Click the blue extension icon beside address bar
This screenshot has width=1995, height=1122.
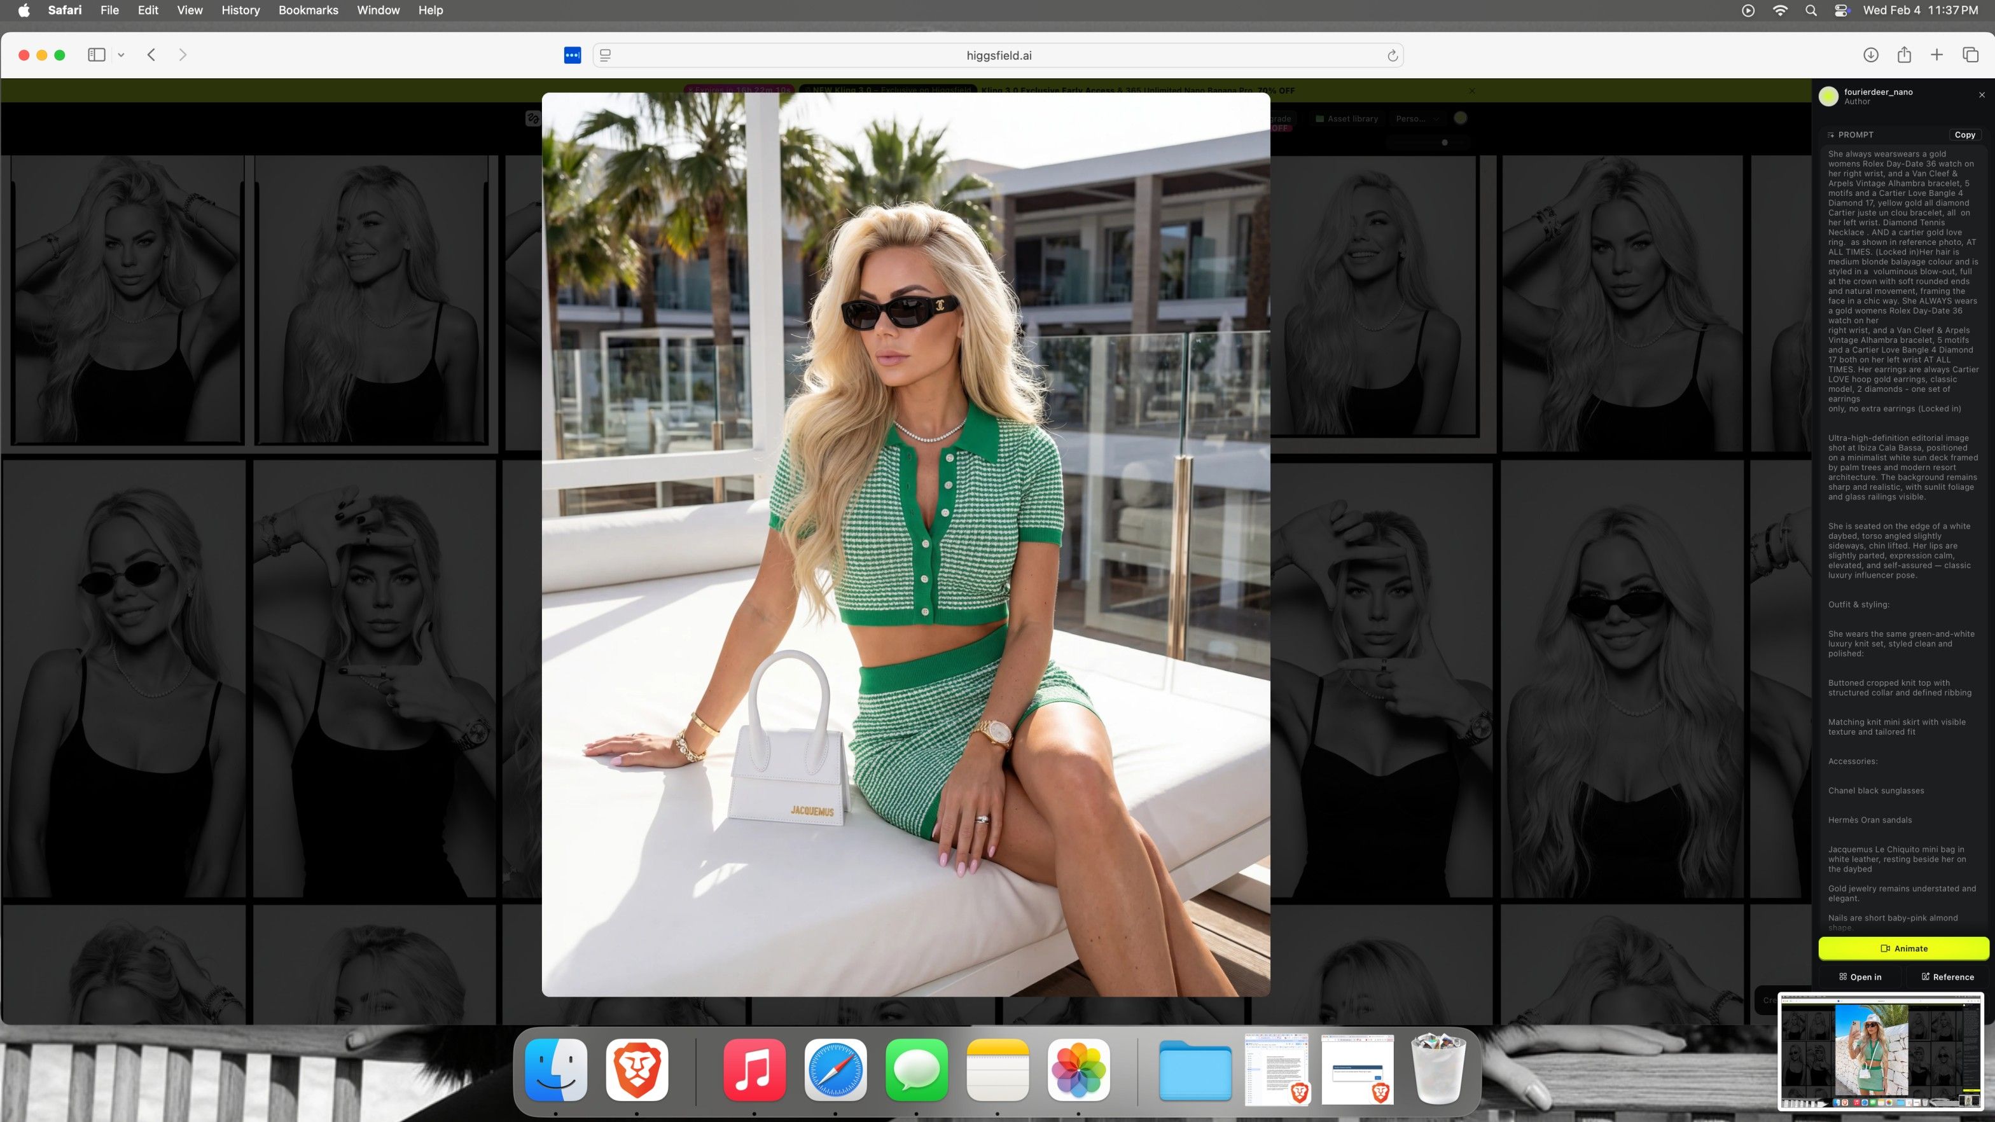pyautogui.click(x=573, y=56)
